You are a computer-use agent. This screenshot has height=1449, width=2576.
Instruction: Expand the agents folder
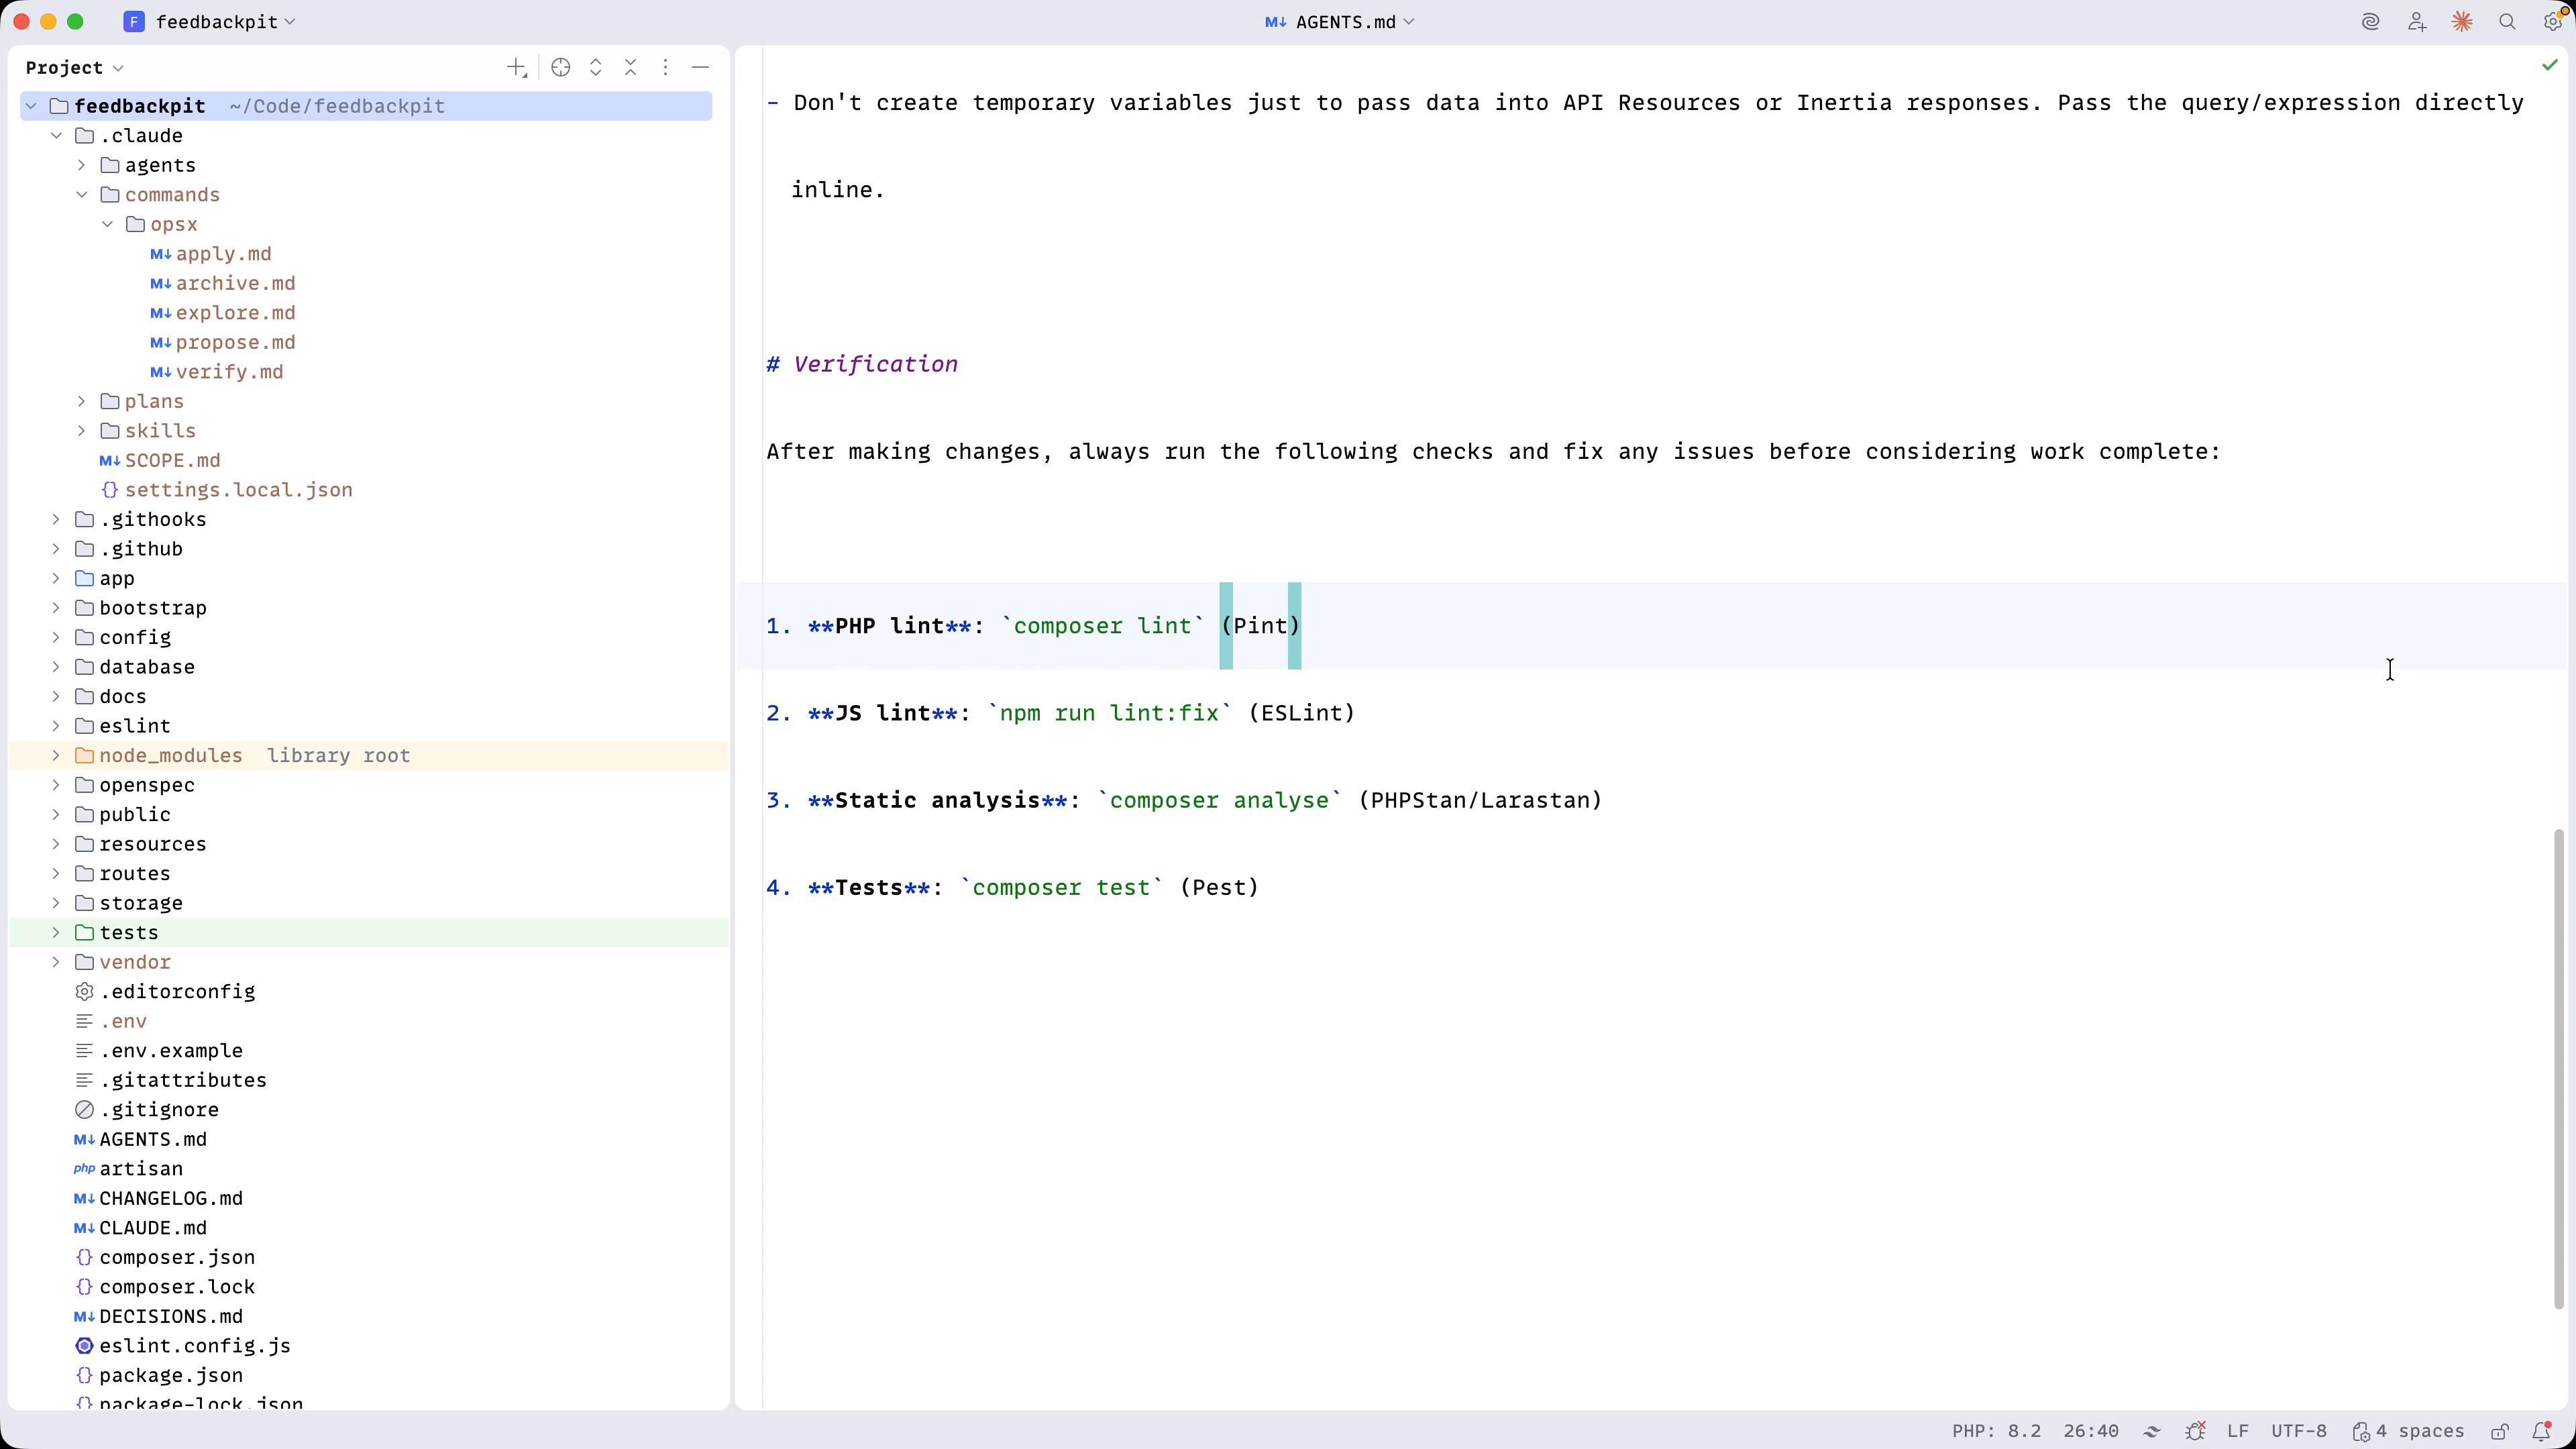click(x=82, y=165)
